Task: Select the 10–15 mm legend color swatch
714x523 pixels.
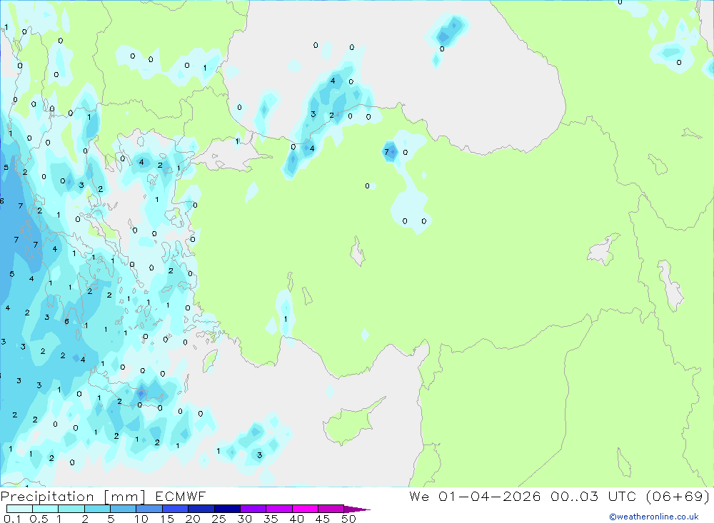Action: [x=149, y=509]
